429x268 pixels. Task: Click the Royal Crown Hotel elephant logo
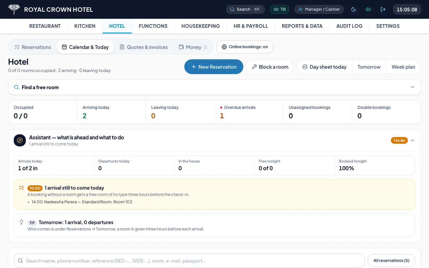14,9
